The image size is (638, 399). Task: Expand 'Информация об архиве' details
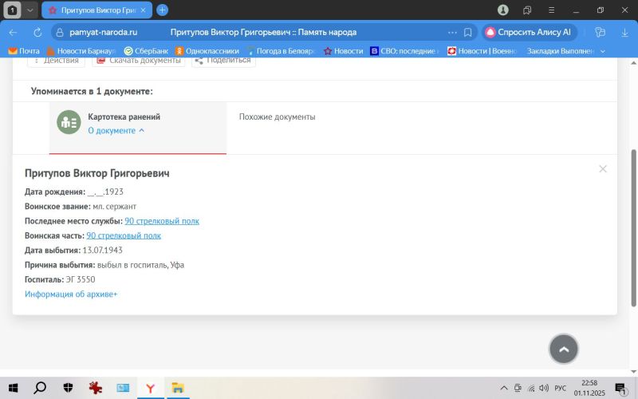[x=71, y=294]
